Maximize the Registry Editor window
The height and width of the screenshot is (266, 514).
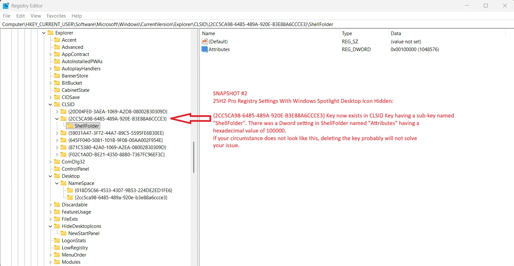click(x=486, y=6)
